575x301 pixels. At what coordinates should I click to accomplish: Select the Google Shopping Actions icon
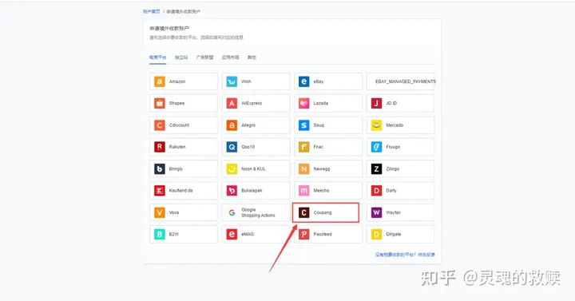232,212
